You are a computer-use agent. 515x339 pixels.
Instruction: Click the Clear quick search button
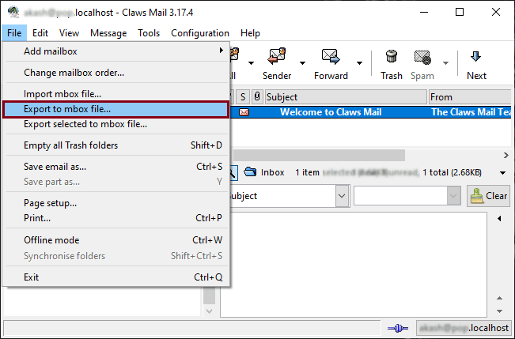pyautogui.click(x=488, y=196)
